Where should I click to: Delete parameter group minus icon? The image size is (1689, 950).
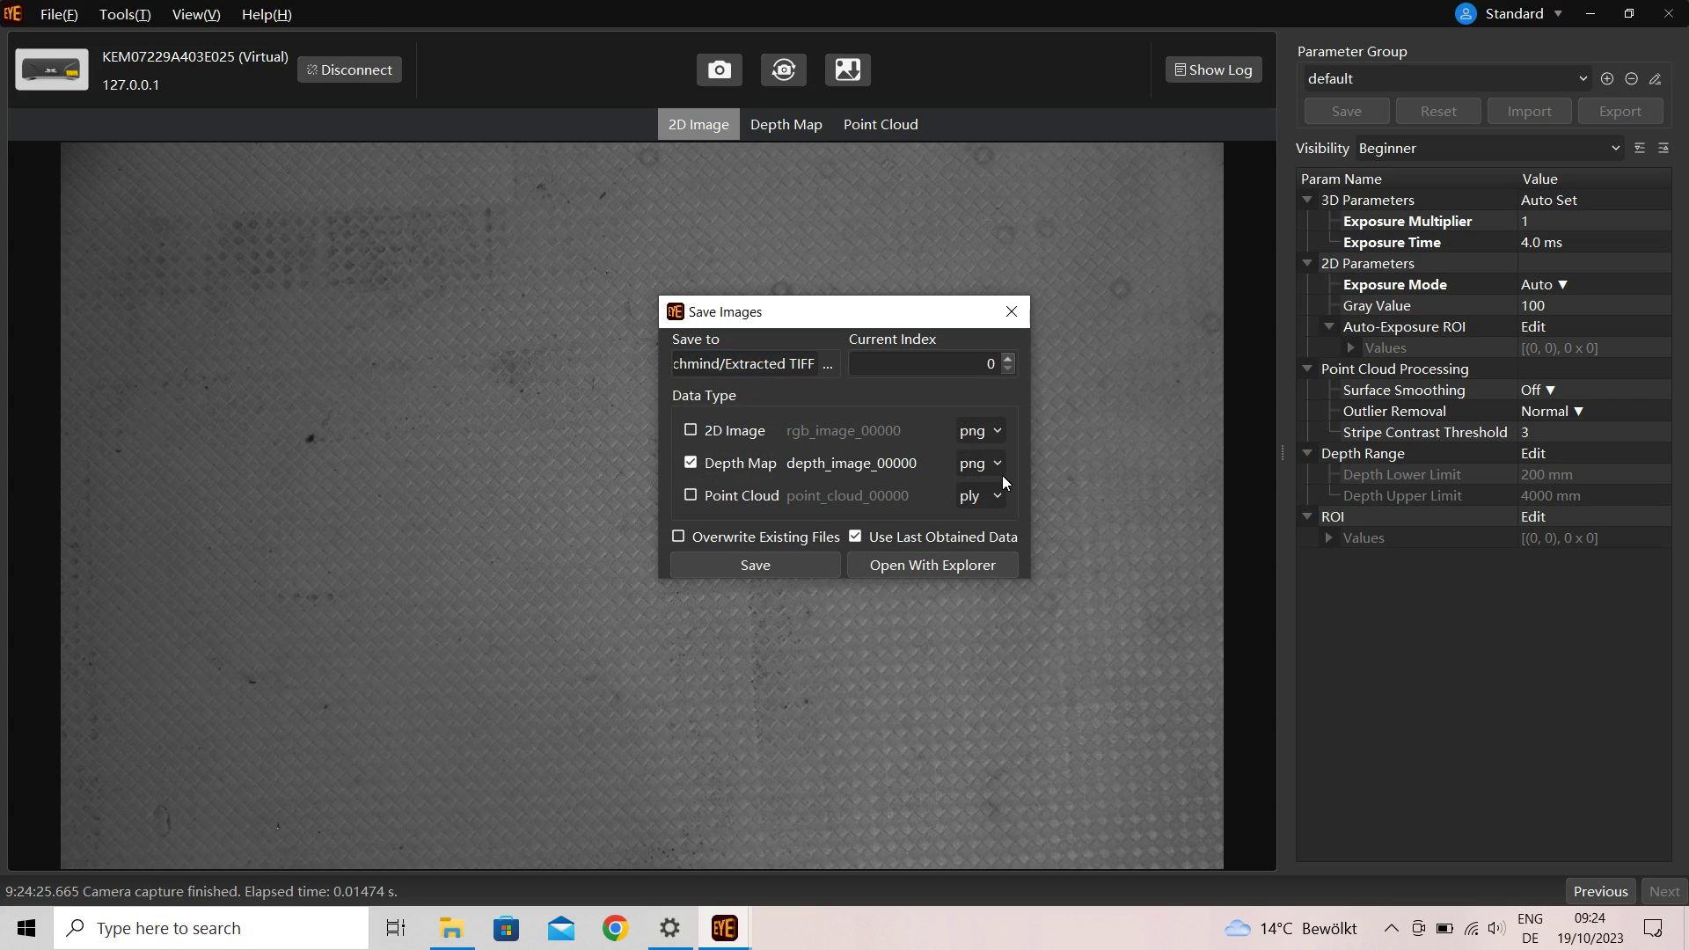pos(1631,79)
